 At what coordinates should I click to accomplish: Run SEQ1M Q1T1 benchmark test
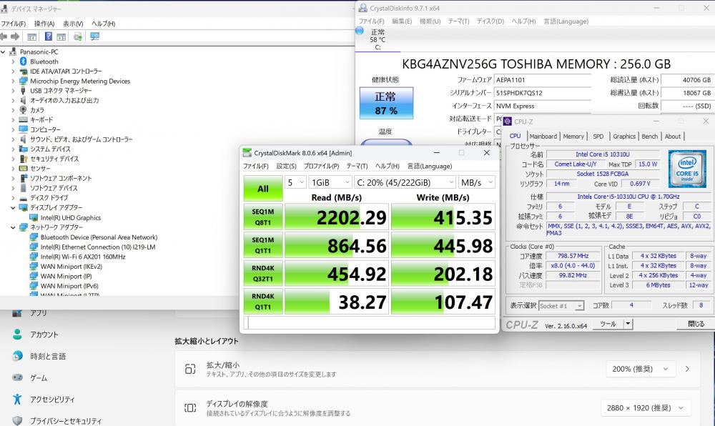tap(263, 245)
